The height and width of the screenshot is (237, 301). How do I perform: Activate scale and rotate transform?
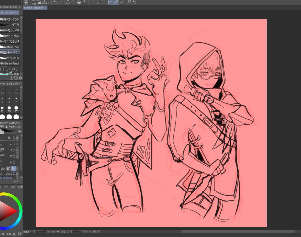point(85,2)
